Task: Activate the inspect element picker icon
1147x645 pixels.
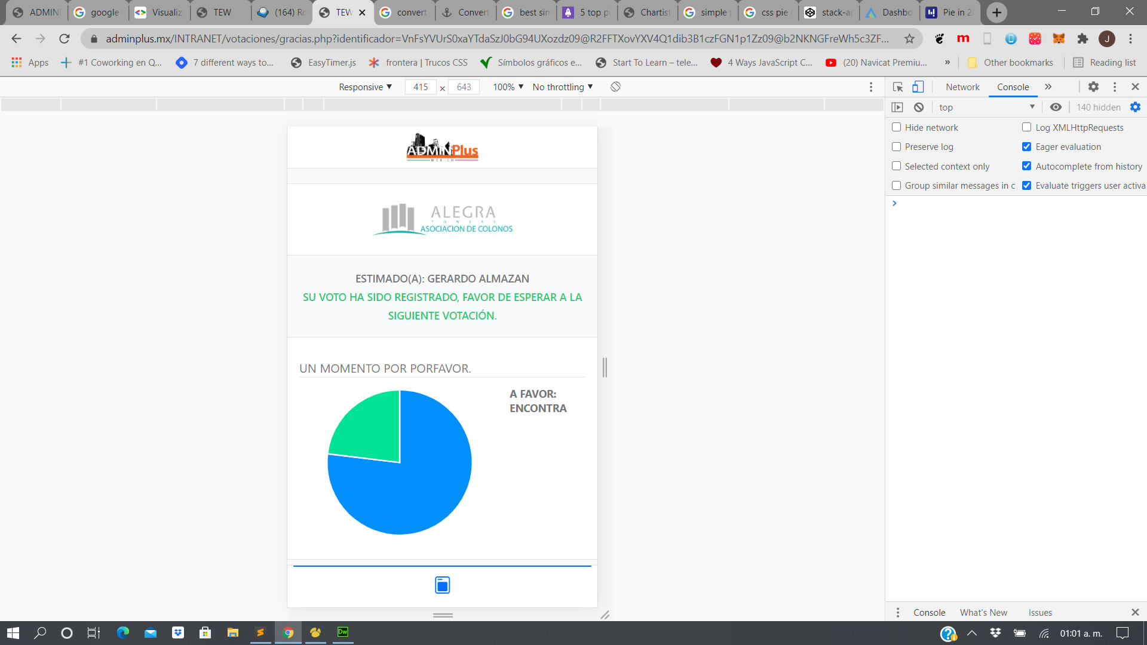Action: pyautogui.click(x=897, y=87)
